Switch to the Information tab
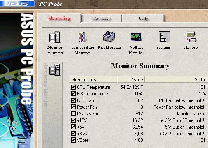 pyautogui.click(x=101, y=18)
